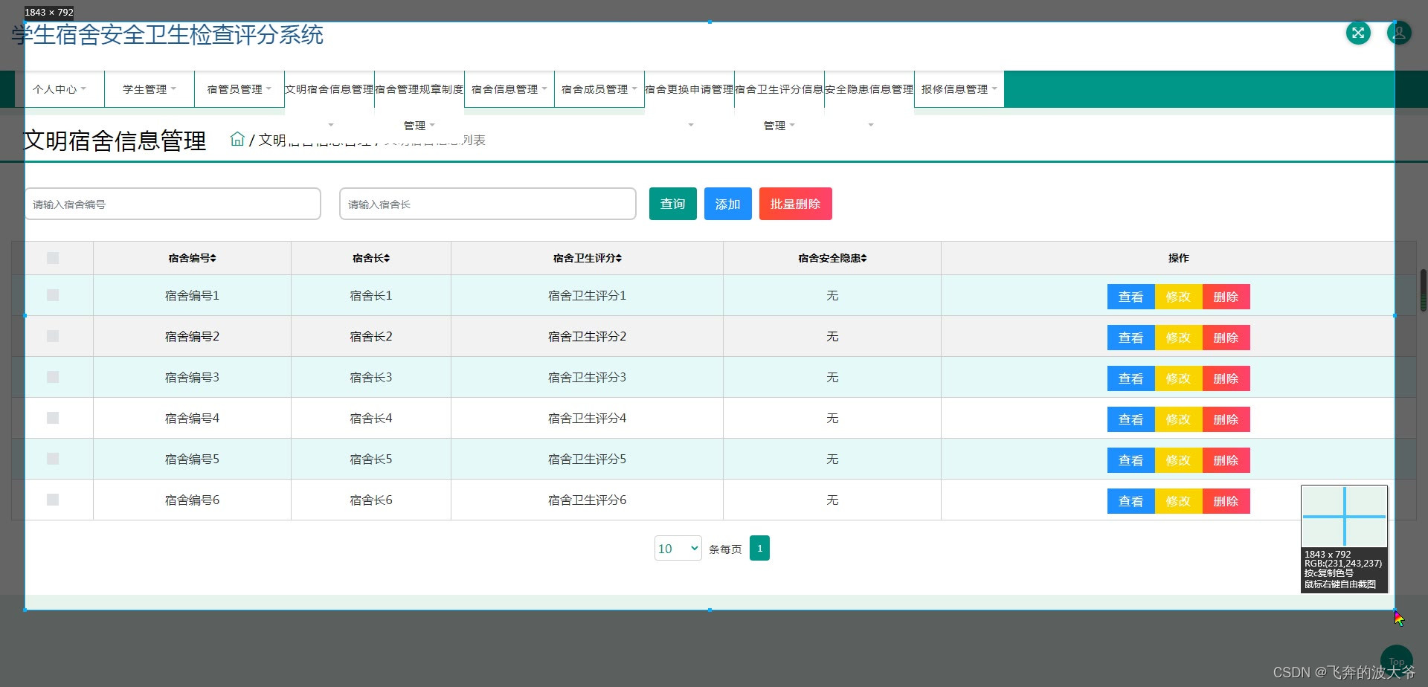Screen dimensions: 1428x687
Task: Open the user avatar icon
Action: (x=1399, y=33)
